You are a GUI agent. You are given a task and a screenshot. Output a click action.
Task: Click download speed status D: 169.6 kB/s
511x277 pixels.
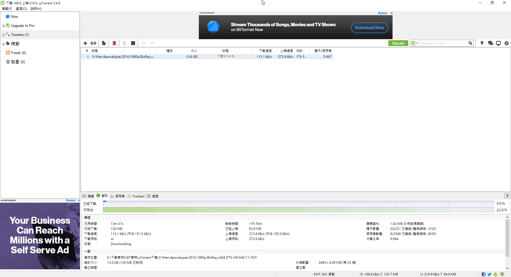click(379, 274)
